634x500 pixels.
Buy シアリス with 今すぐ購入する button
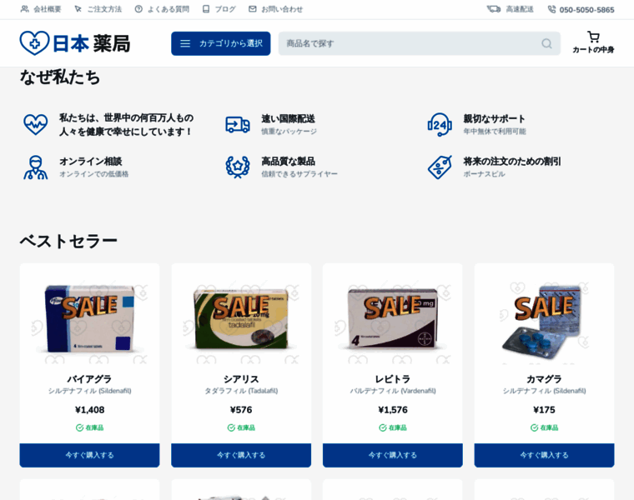tap(241, 455)
